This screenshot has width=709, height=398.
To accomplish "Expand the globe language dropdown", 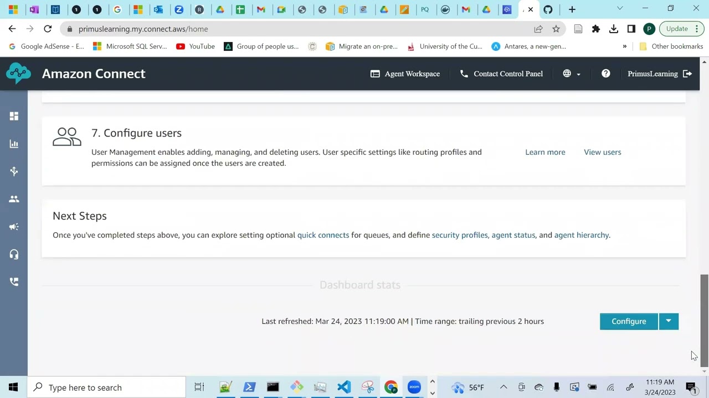I will (572, 74).
